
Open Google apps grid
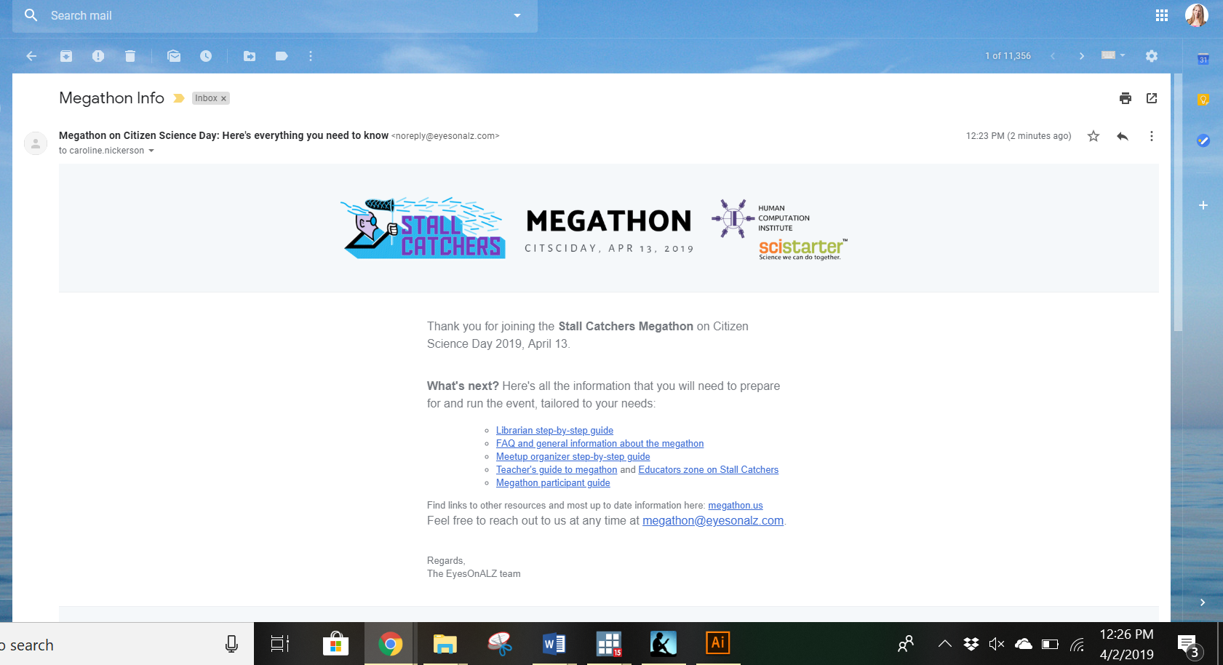point(1162,15)
